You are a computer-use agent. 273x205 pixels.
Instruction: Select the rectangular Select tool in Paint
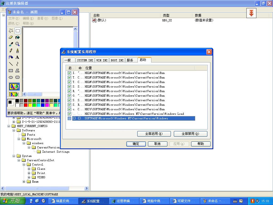pyautogui.click(x=18, y=31)
